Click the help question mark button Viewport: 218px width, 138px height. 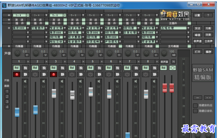(208, 15)
